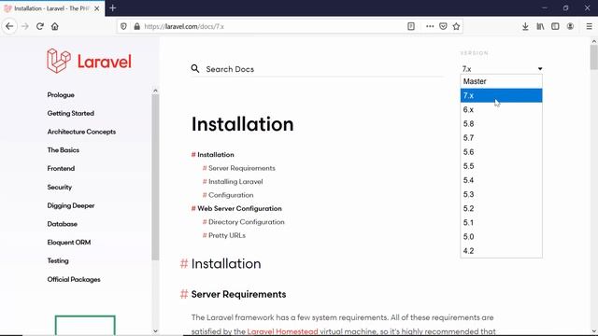Open the Firefox hamburger menu
The width and height of the screenshot is (598, 336).
[590, 26]
